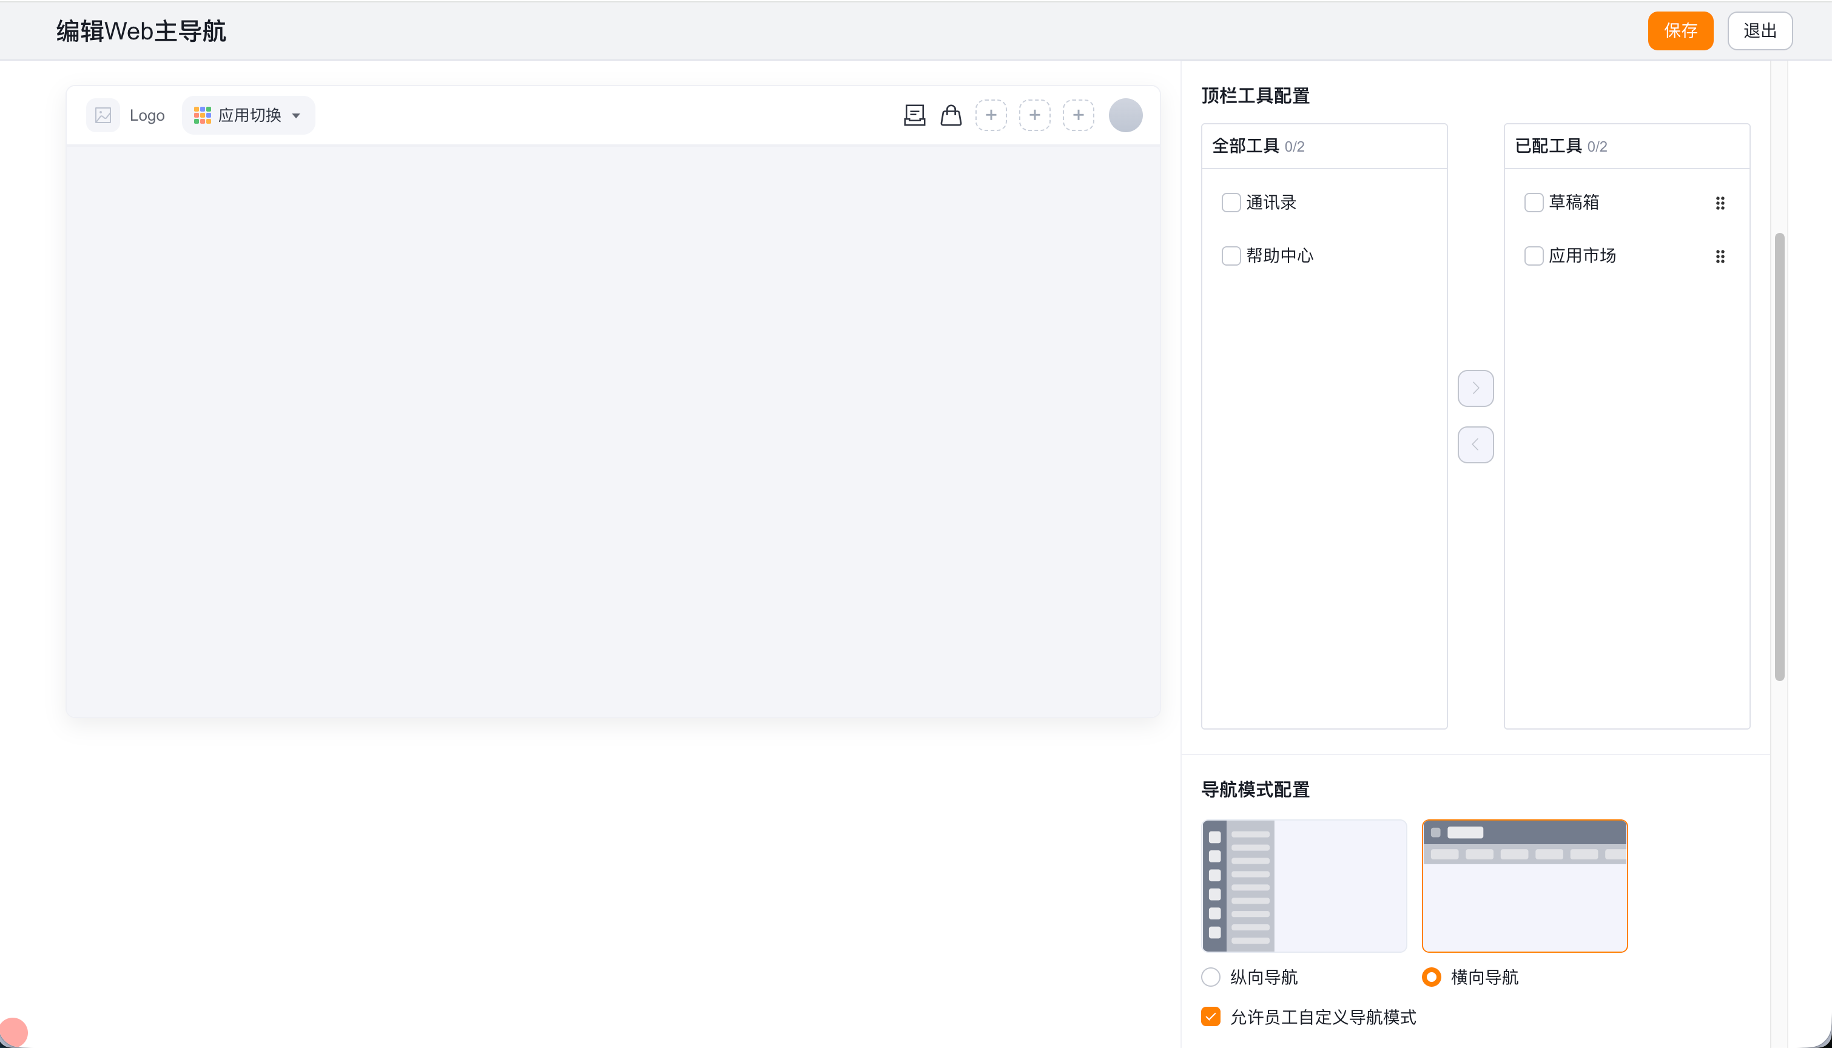This screenshot has height=1048, width=1832.
Task: Click the drafts box icon in top bar
Action: pos(914,115)
